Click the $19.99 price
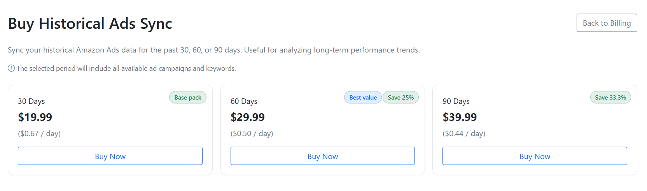This screenshot has height=191, width=647. pyautogui.click(x=35, y=117)
